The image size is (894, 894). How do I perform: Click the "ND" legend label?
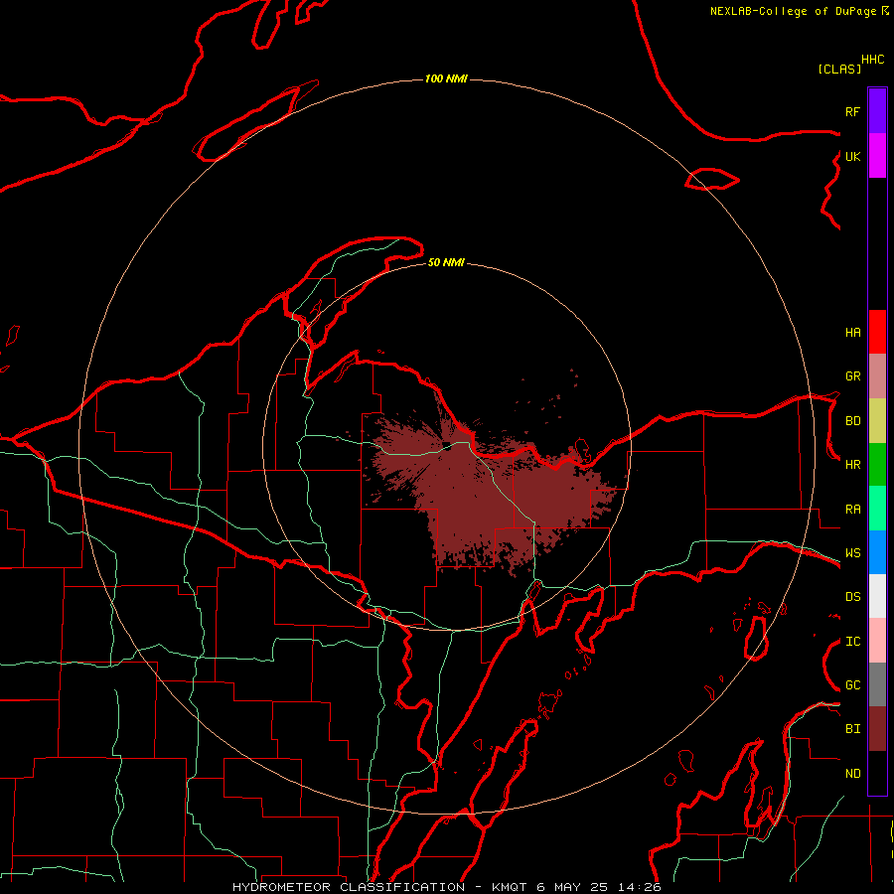(x=852, y=774)
